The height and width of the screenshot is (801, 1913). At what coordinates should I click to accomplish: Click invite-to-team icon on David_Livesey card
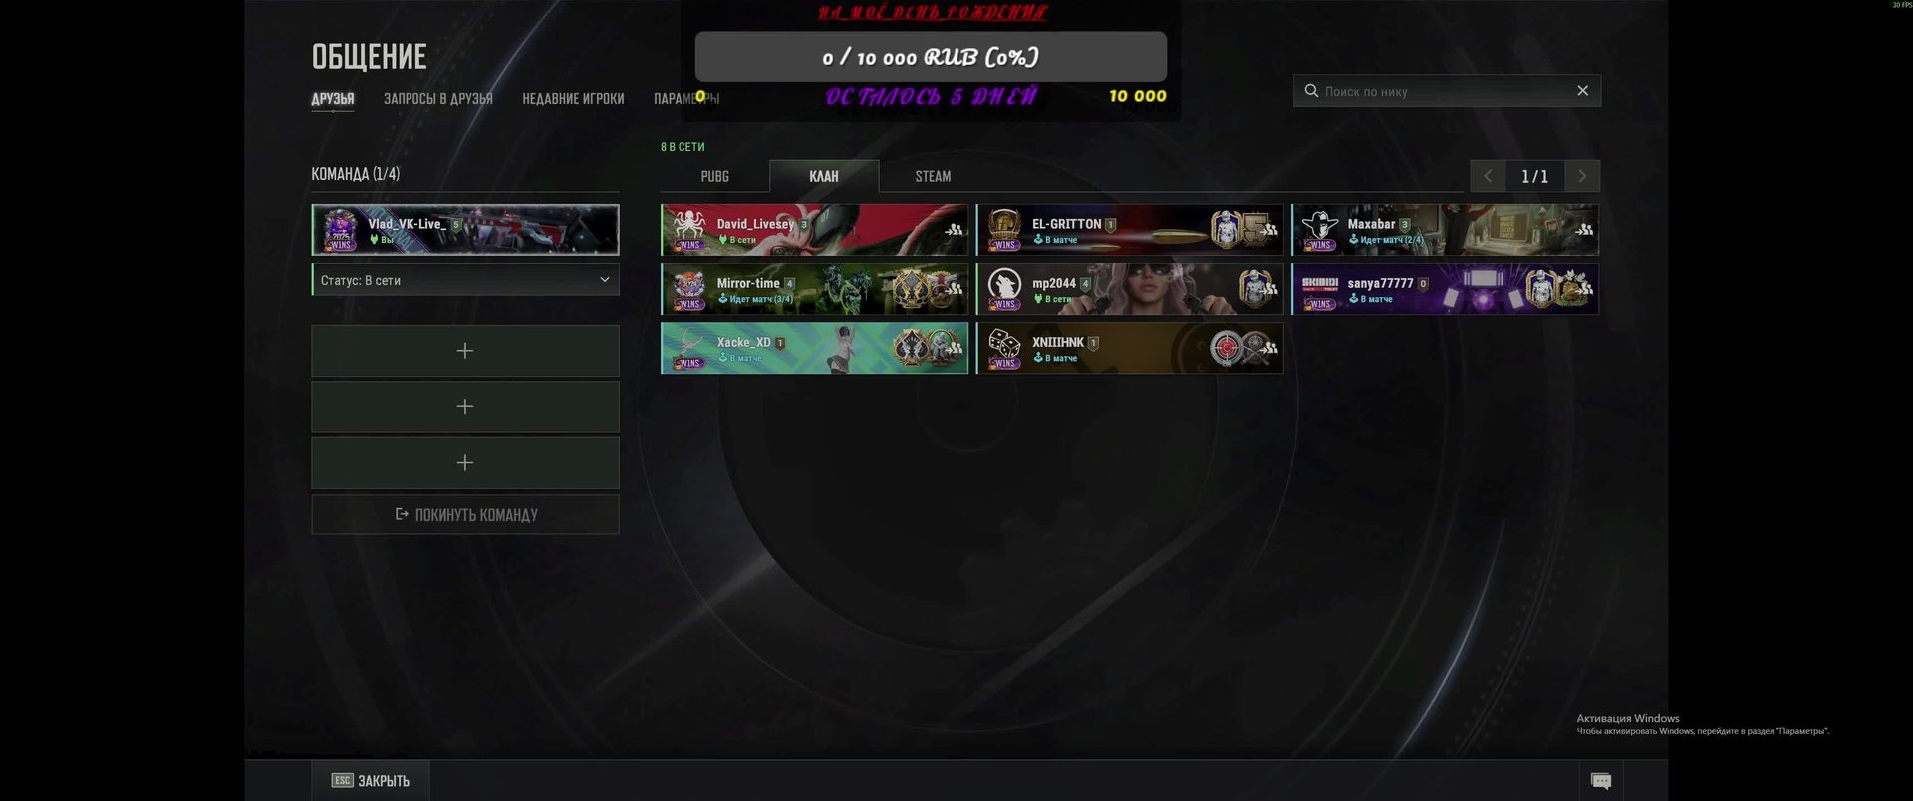(x=955, y=230)
